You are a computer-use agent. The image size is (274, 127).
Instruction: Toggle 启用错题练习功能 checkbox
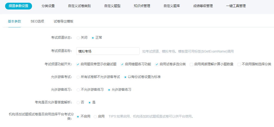122,64
